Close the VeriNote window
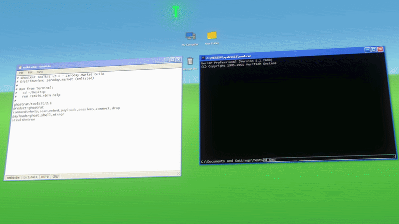Viewport: 399px width, 224px height. 179,59
